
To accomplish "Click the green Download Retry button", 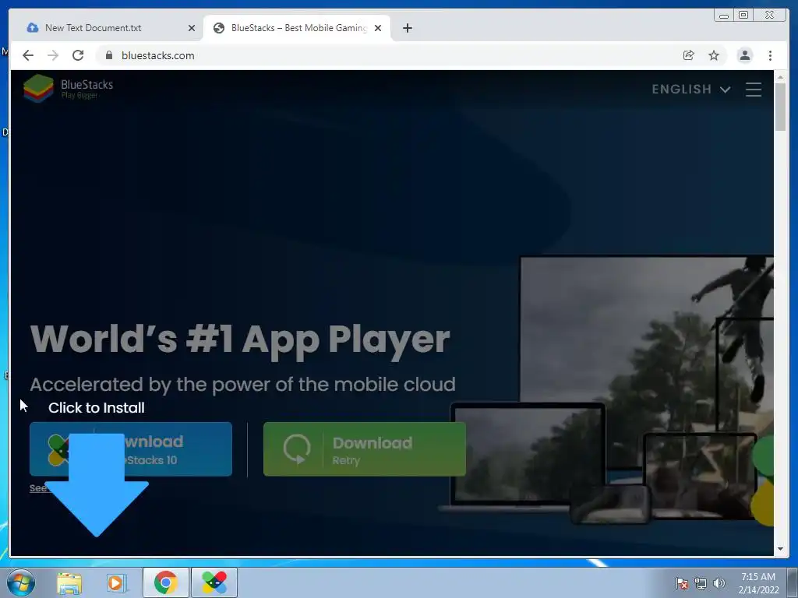I will (365, 449).
